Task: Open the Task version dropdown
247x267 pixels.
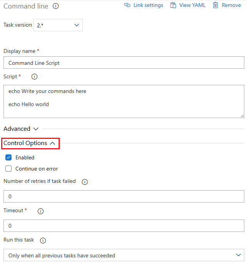Action: [58, 25]
